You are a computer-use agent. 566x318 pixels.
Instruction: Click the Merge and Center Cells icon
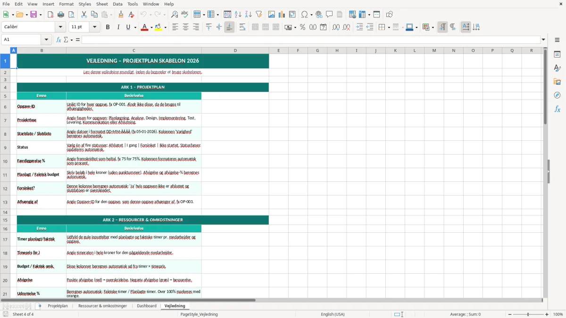[255, 27]
